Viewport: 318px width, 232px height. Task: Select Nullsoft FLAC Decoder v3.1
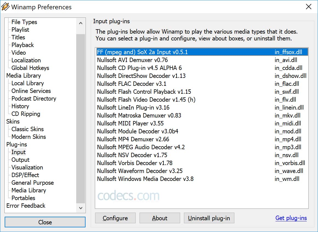tap(202, 84)
